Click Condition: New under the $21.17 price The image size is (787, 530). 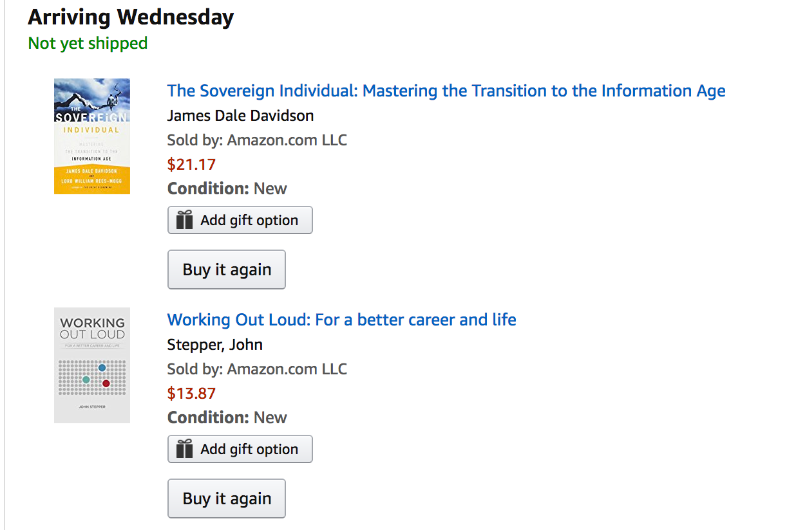[227, 188]
